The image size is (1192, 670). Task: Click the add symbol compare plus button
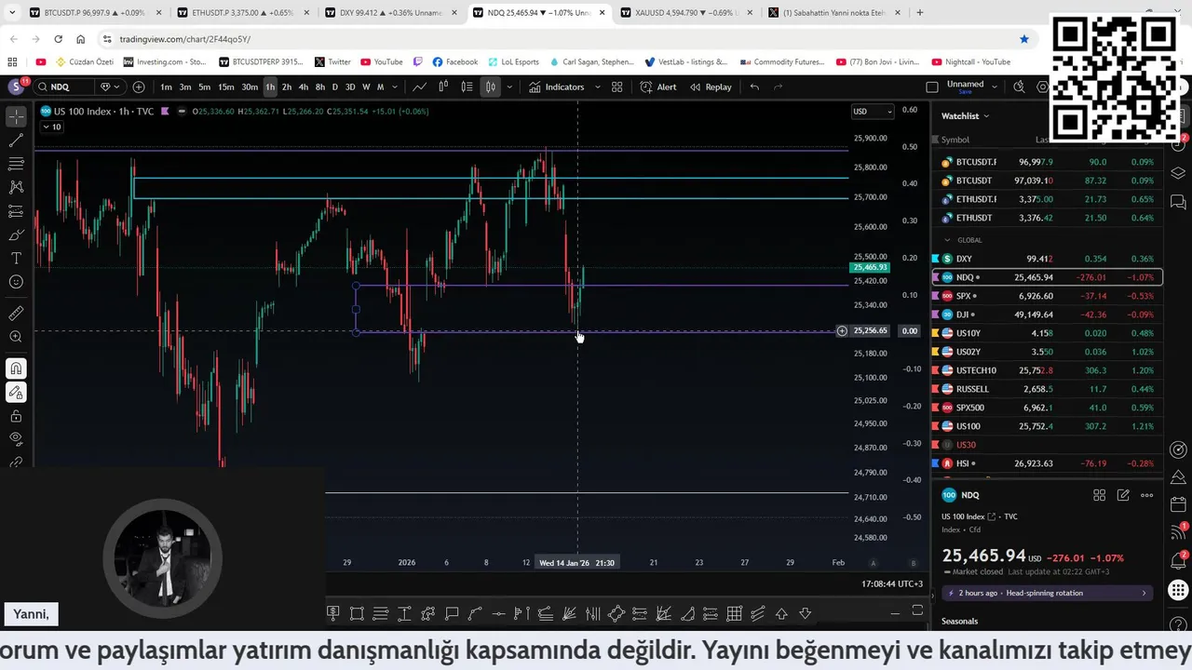[139, 87]
